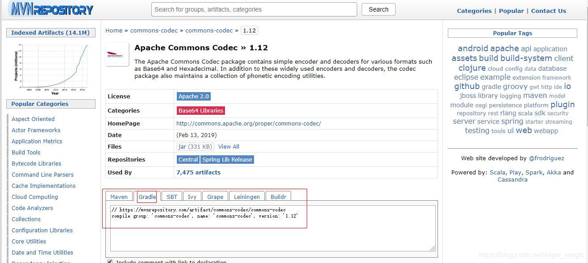Click the github popular tag
Screen dimensions: 588x263
(467, 86)
